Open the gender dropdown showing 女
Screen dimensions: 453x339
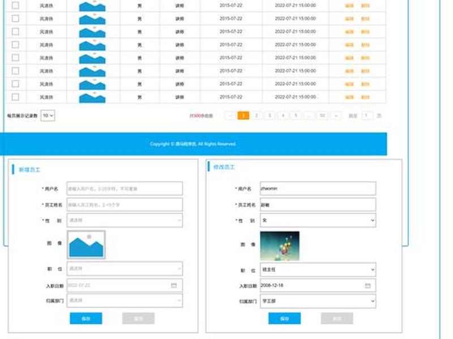318,220
